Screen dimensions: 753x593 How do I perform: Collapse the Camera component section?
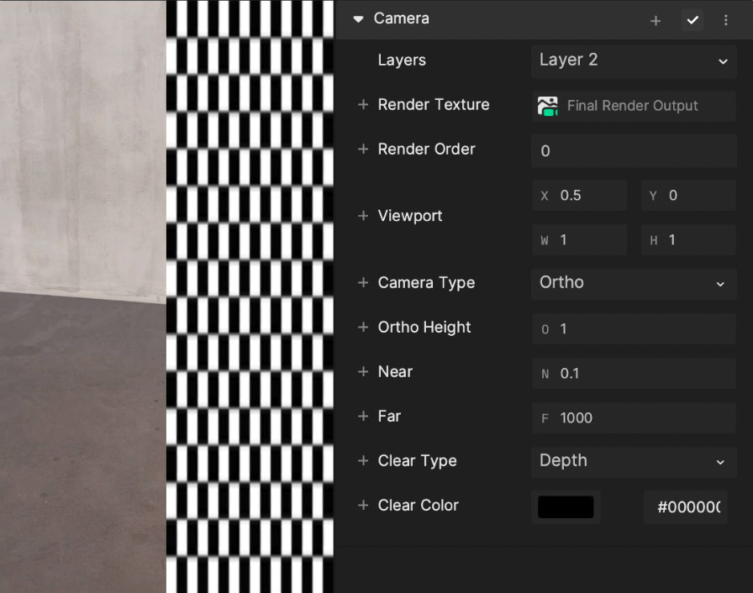pos(357,18)
